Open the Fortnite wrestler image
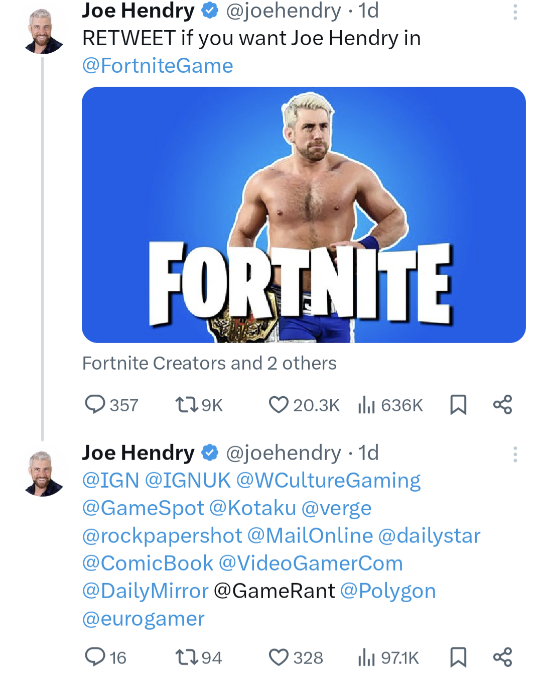Screen dimensions: 542x673 point(304,215)
